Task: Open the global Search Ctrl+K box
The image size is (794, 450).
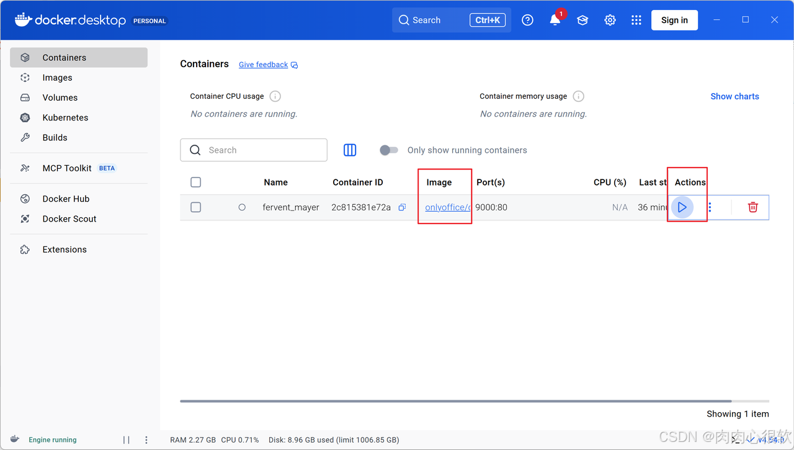Action: 452,20
